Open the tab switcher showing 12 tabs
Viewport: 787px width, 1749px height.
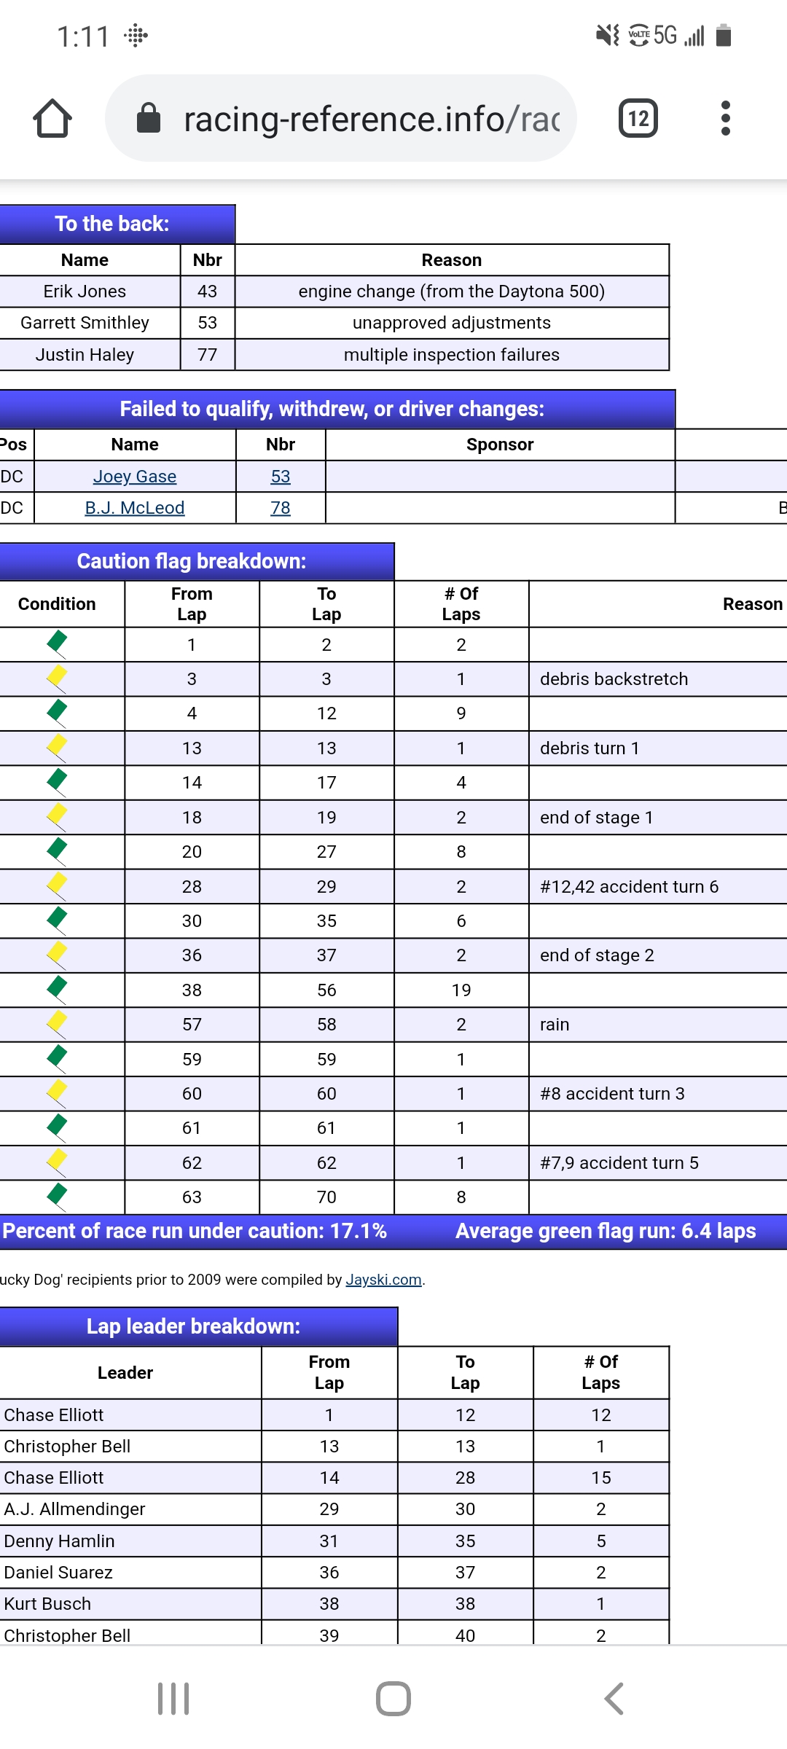pos(638,118)
